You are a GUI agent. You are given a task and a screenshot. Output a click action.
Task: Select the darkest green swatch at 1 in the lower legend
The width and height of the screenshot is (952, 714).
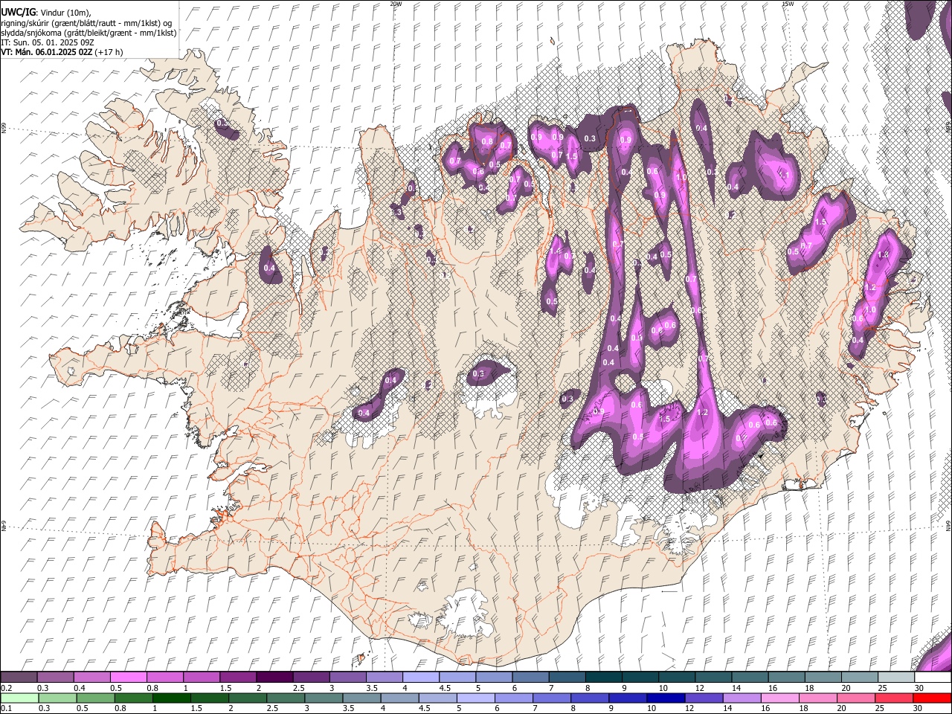pyautogui.click(x=172, y=698)
